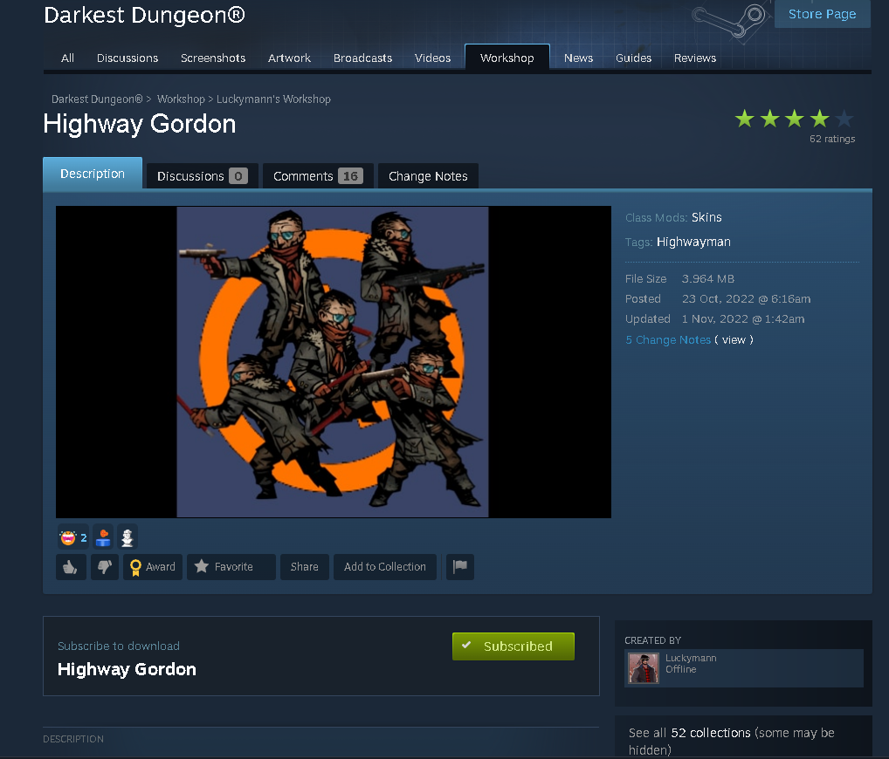The image size is (889, 759).
Task: Share the Highway Gordon mod
Action: click(x=305, y=566)
